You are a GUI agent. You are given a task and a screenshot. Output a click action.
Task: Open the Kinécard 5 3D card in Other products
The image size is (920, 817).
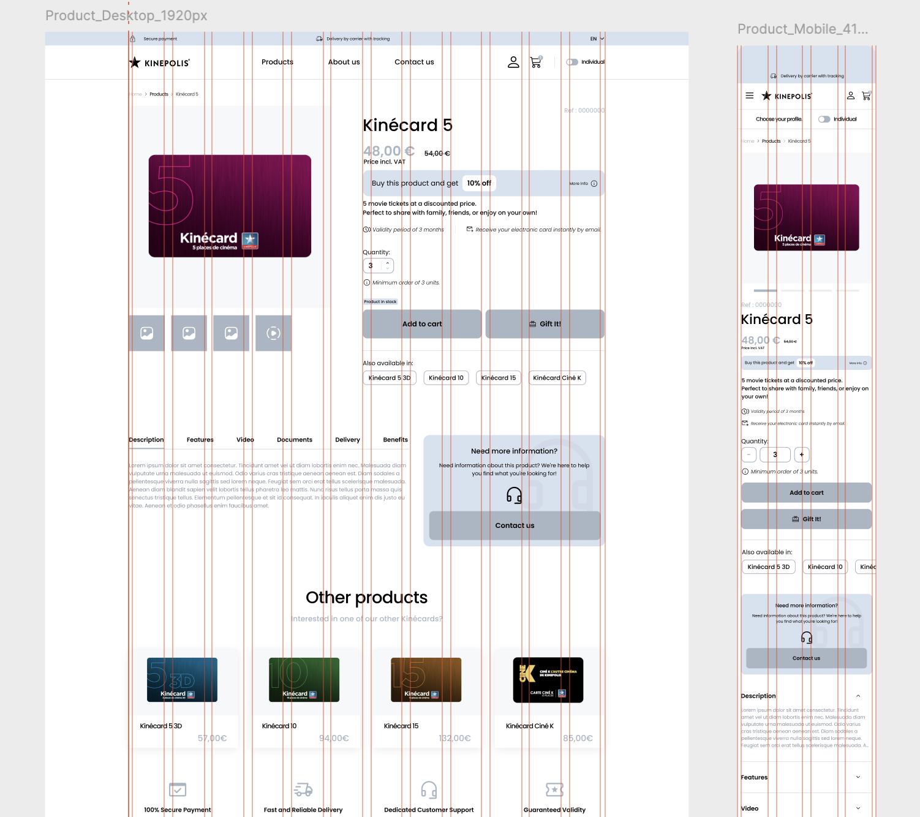(x=183, y=698)
